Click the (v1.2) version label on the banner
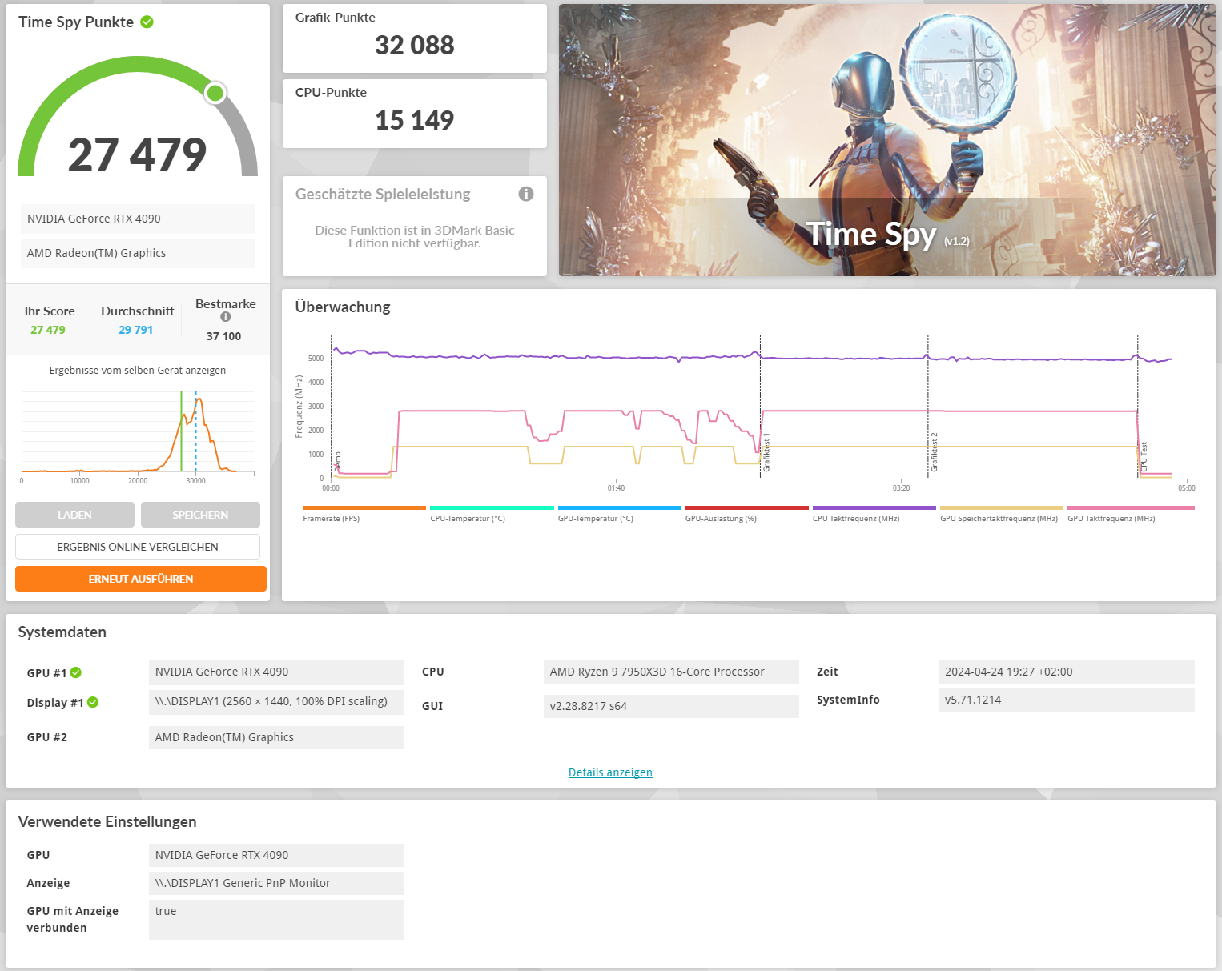The image size is (1222, 971). [957, 241]
